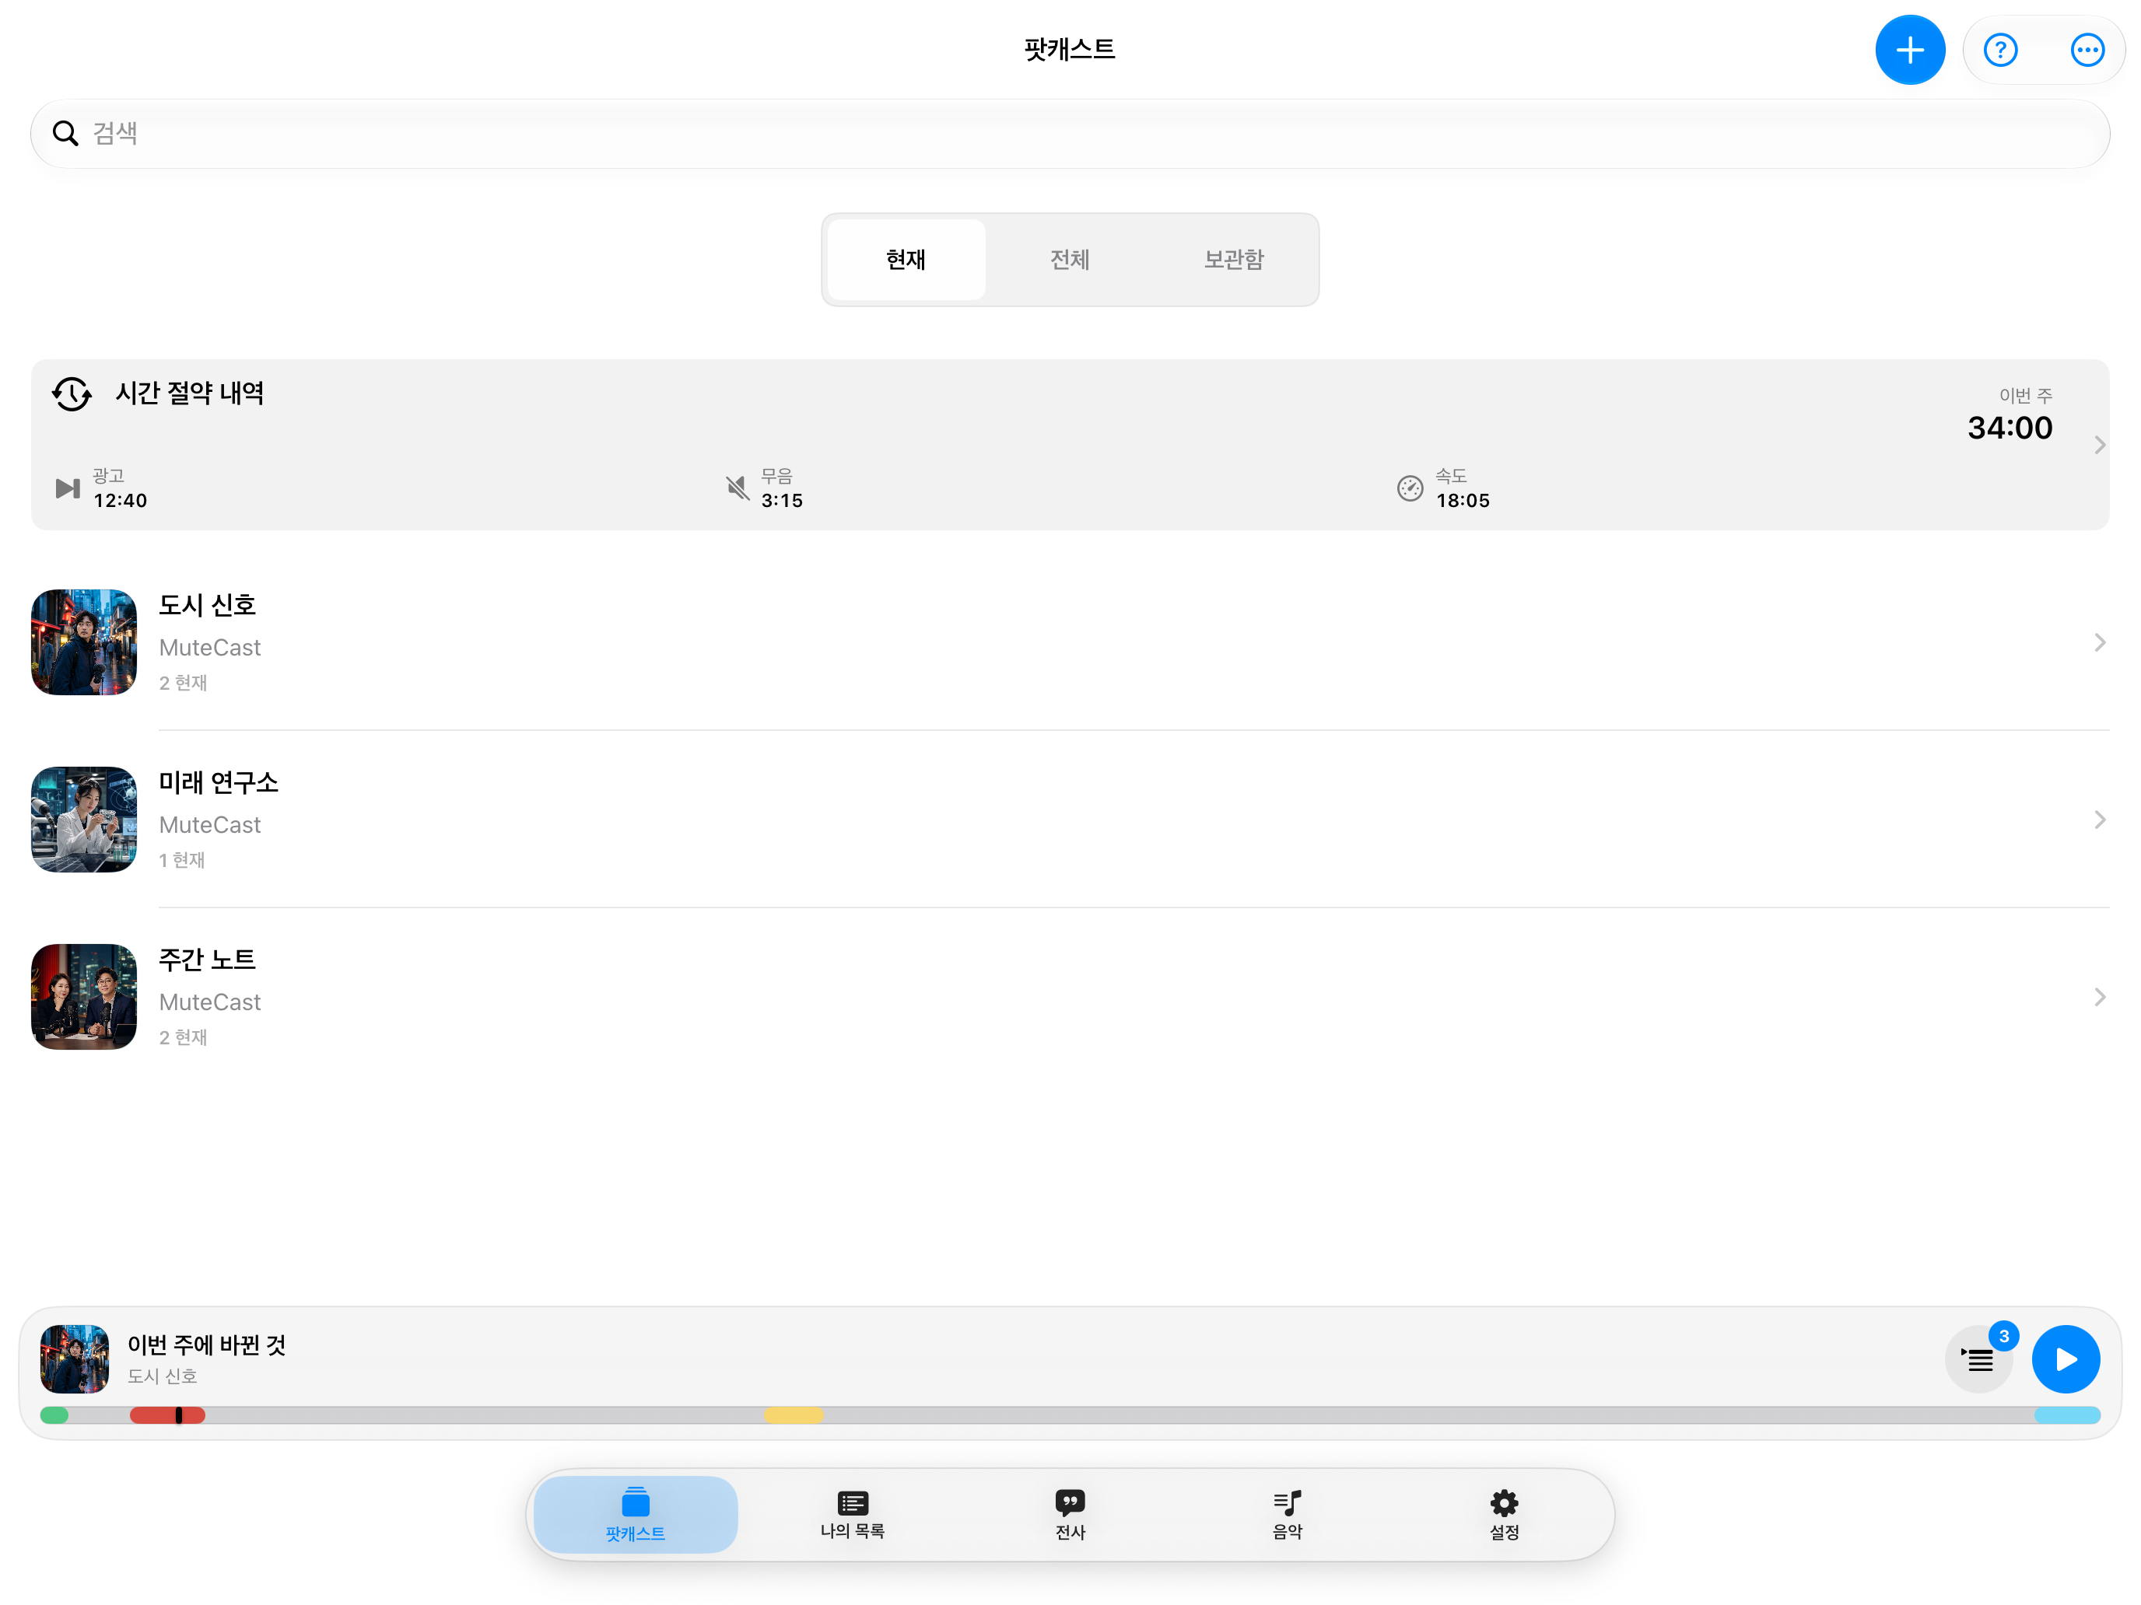Open episode title 이번 주에 바뀐 것

point(206,1344)
